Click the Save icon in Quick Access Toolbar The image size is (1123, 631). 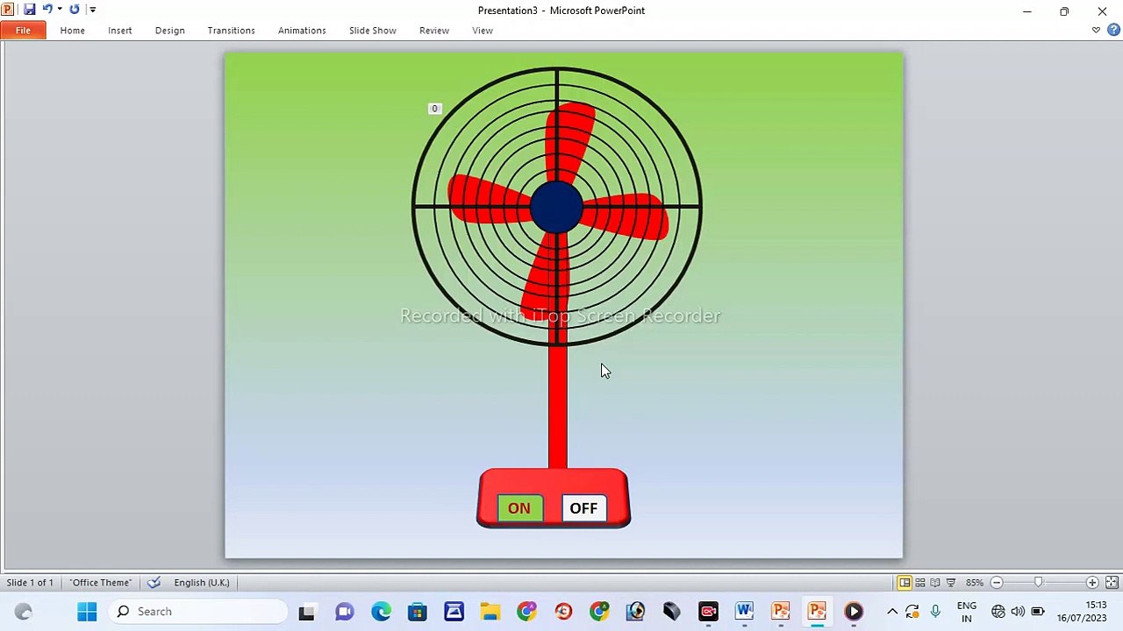click(x=29, y=10)
